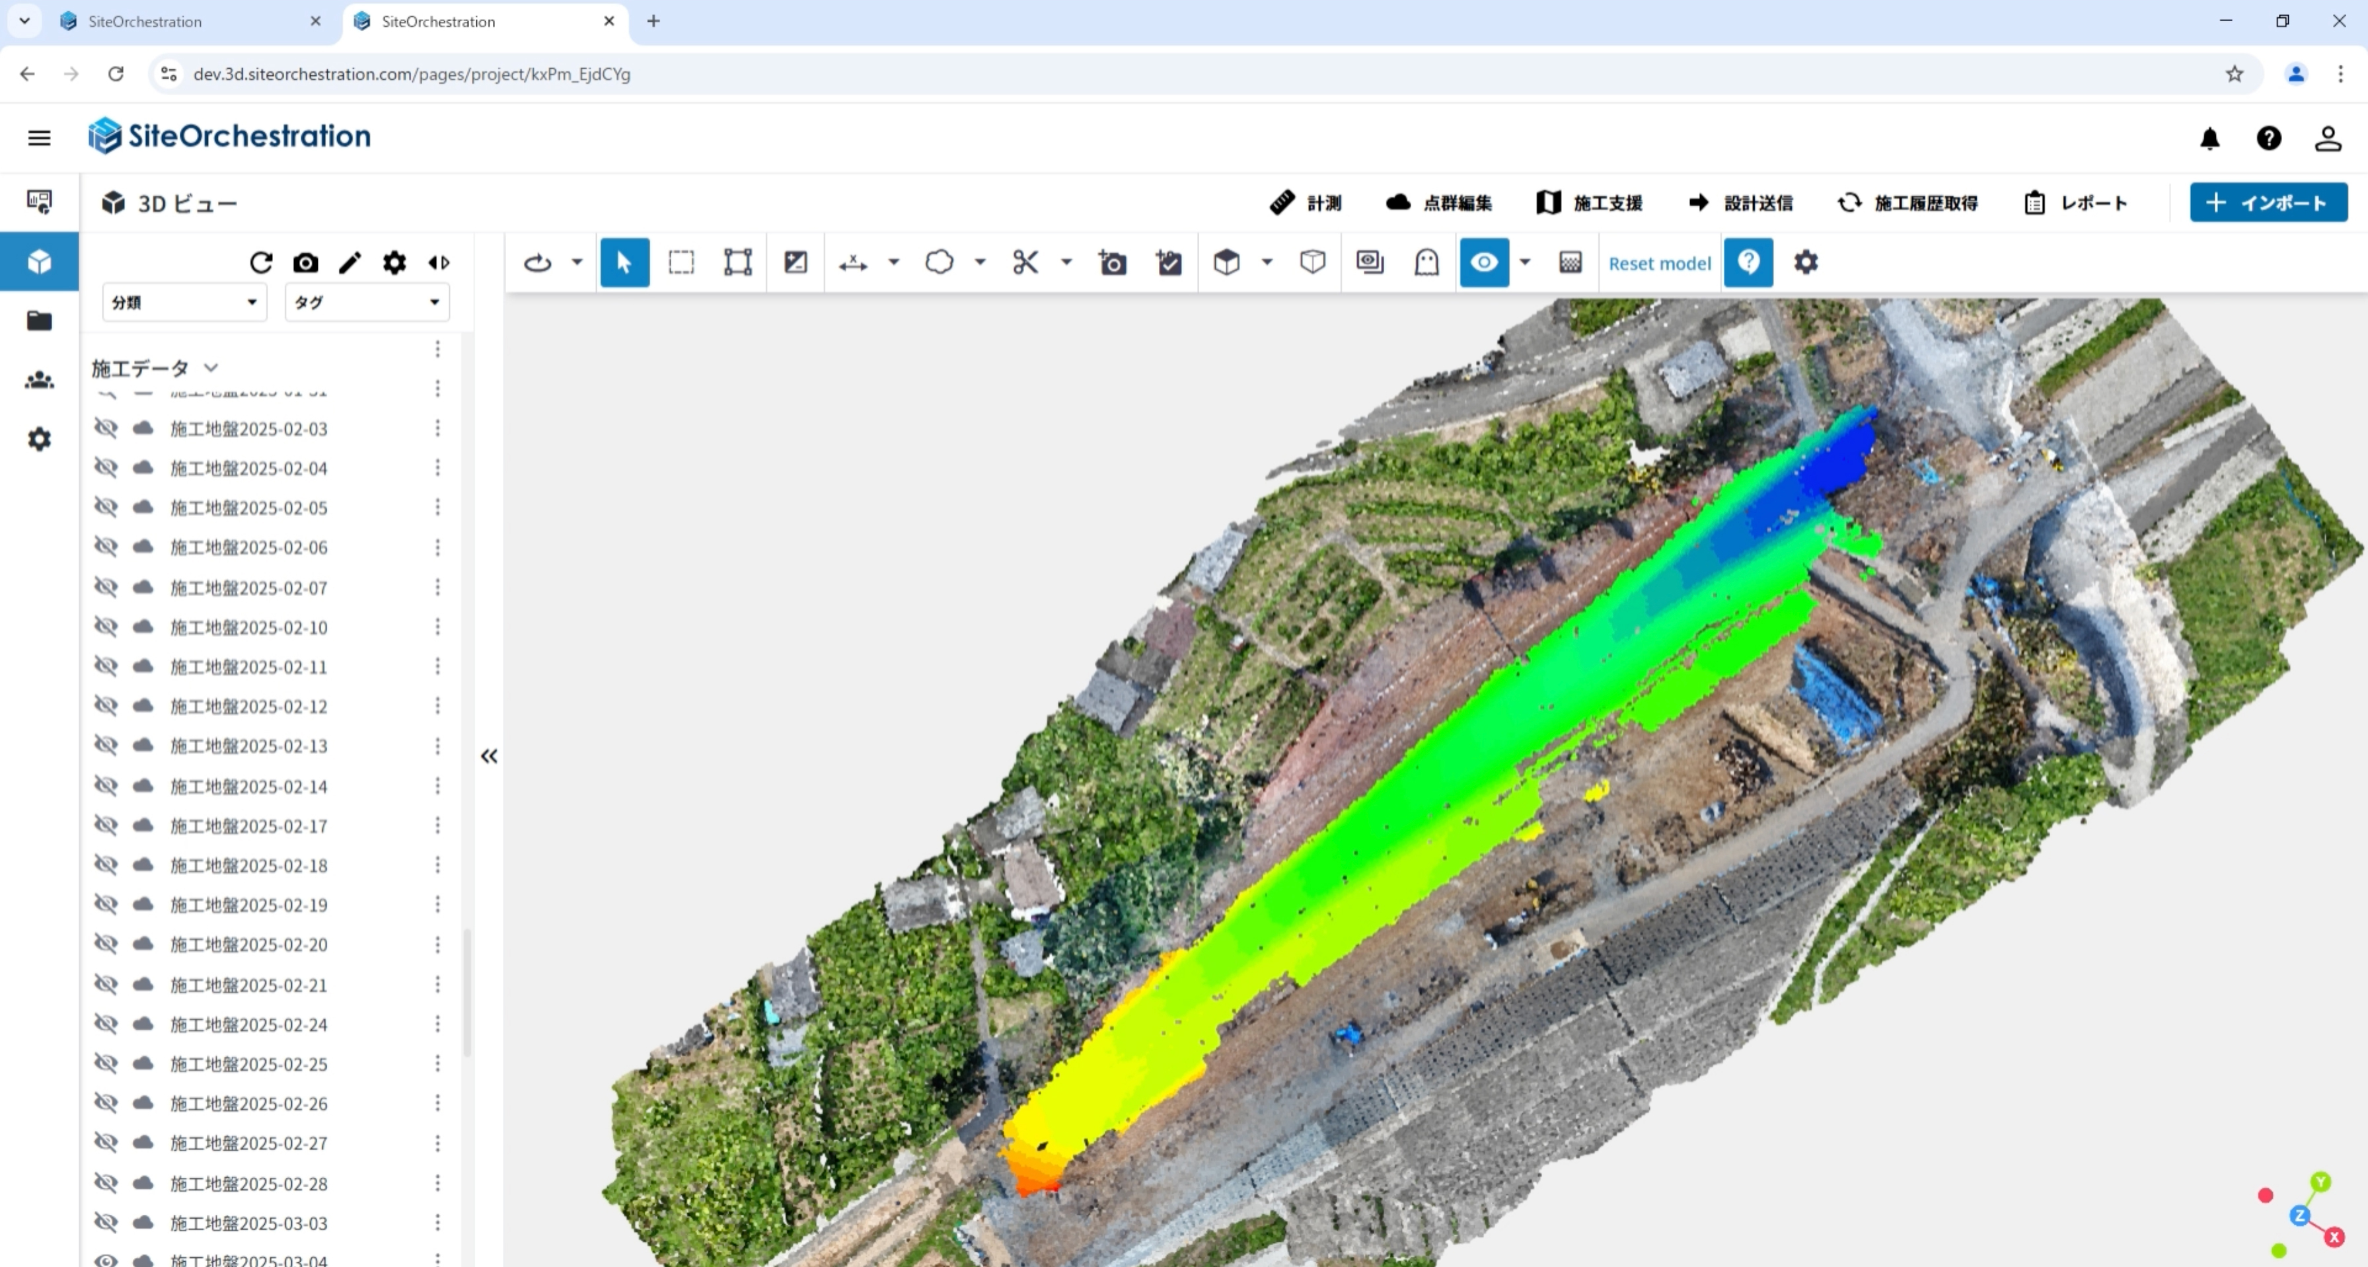
Task: Click the Reset model link
Action: click(x=1659, y=263)
